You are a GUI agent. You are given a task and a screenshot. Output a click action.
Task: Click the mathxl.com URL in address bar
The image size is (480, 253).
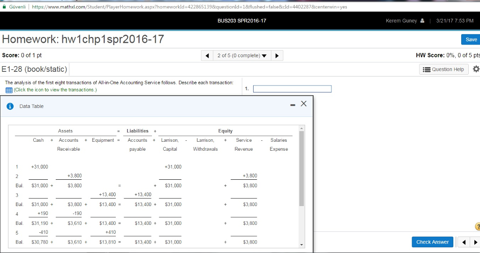tap(189, 7)
